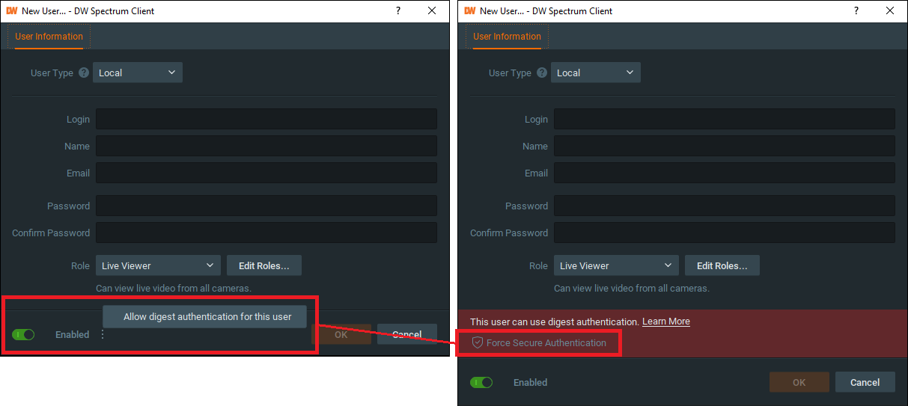Open the three-dot menu beside the Enabled toggle
908x406 pixels.
(103, 335)
